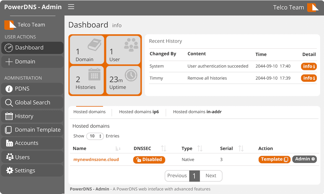
Task: Open info for Remove all histories row
Action: pyautogui.click(x=309, y=78)
